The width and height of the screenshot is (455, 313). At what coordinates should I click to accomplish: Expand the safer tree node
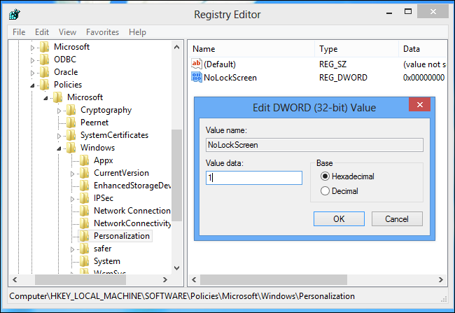[x=73, y=249]
